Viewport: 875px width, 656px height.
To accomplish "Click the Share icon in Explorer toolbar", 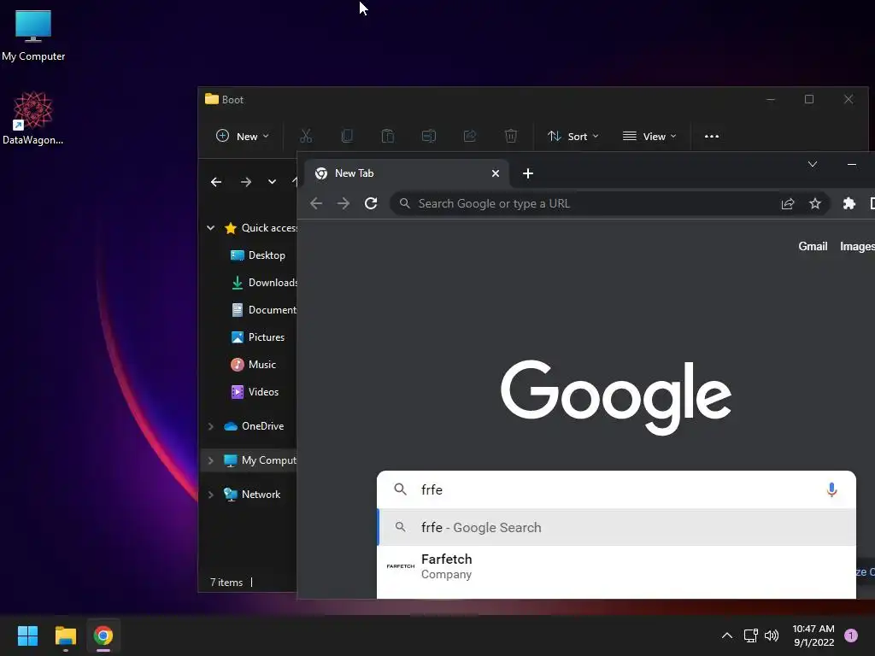I will point(470,136).
